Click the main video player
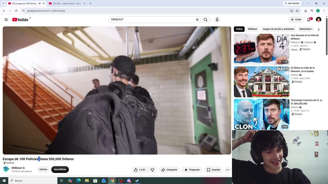This screenshot has width=328, height=184. (x=117, y=90)
